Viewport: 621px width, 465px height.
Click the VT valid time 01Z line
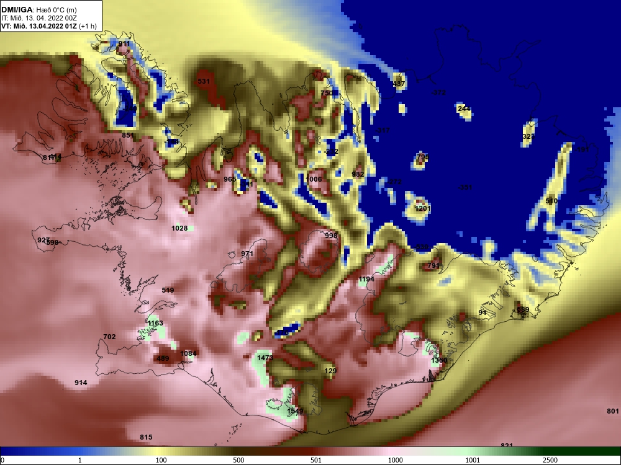(x=49, y=26)
